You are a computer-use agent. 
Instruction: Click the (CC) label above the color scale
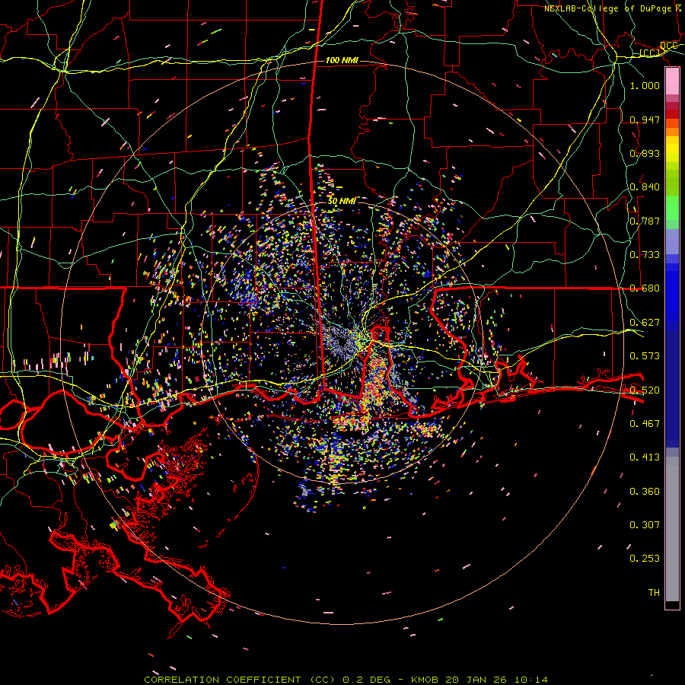click(x=650, y=53)
